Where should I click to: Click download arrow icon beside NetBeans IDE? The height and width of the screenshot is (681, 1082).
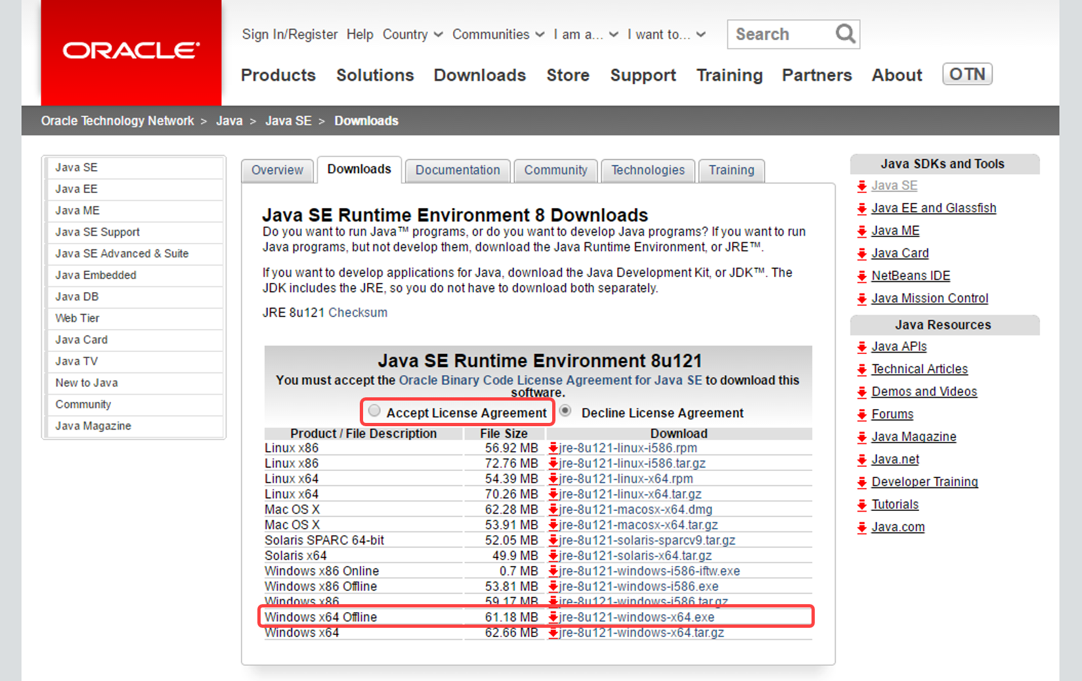(861, 276)
